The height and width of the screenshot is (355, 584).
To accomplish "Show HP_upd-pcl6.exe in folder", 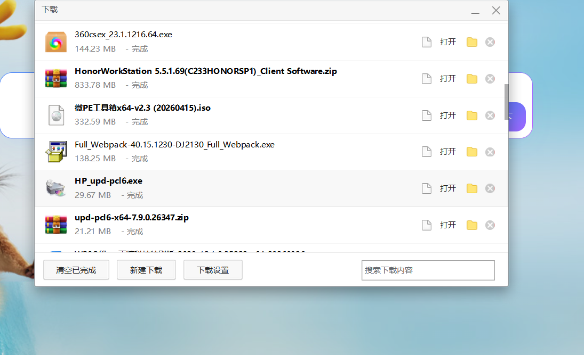I will (x=472, y=188).
